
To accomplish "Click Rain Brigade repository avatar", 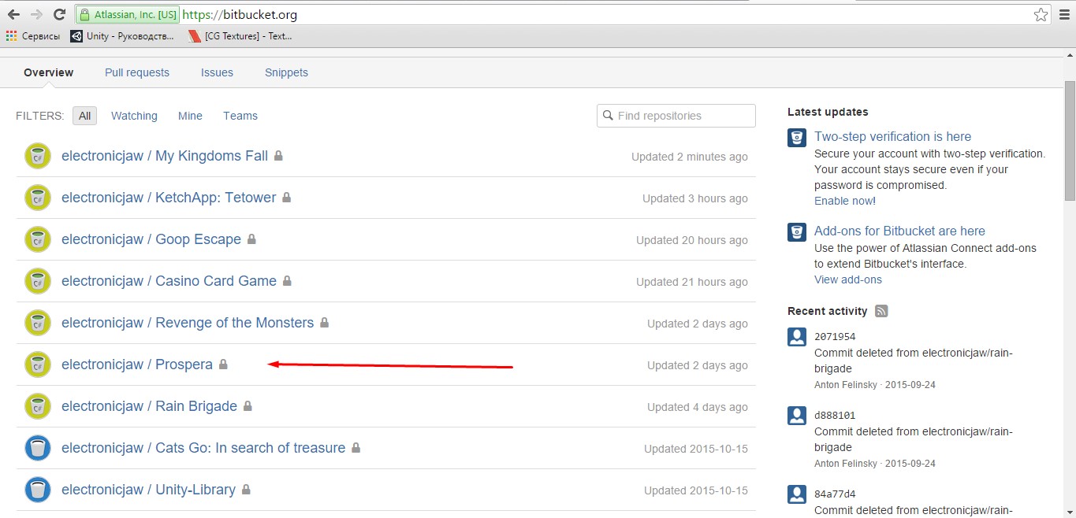I will pos(38,406).
